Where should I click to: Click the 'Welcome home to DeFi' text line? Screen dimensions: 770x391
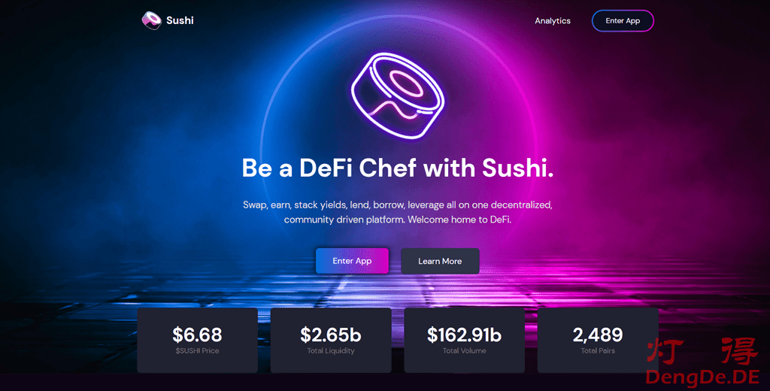[459, 220]
